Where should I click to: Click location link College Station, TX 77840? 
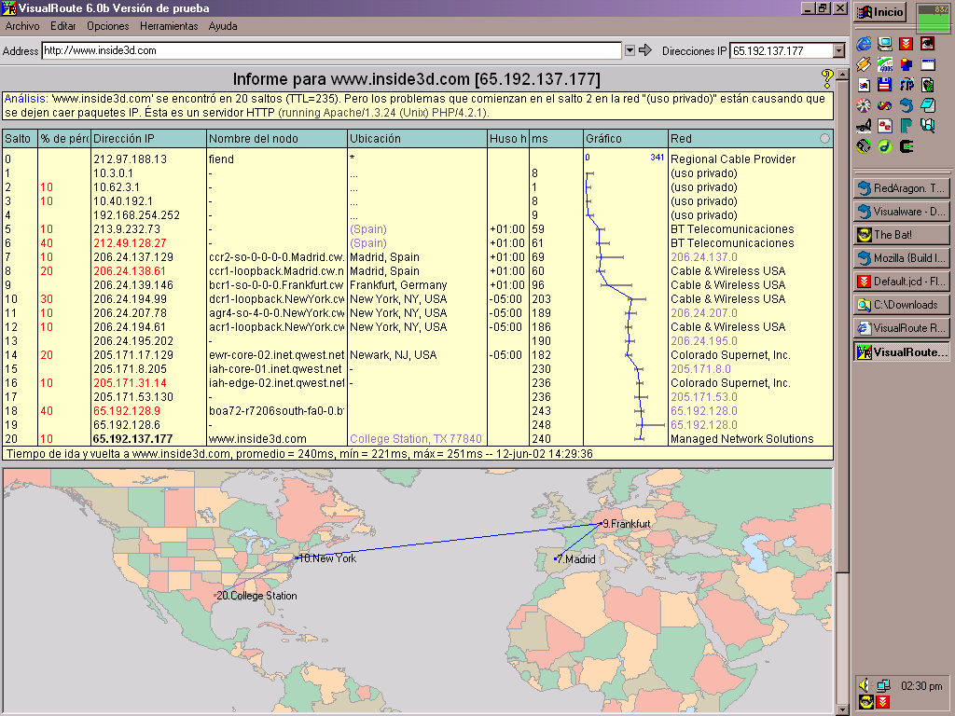click(x=416, y=439)
